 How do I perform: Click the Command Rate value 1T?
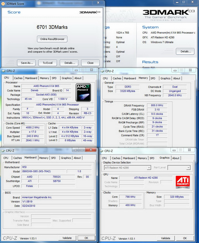(157, 135)
